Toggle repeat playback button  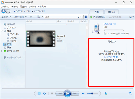45,94
